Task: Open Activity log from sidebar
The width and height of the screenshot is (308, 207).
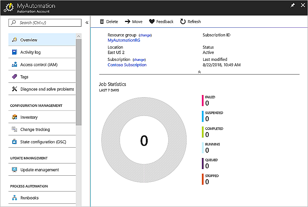Action: coord(30,52)
